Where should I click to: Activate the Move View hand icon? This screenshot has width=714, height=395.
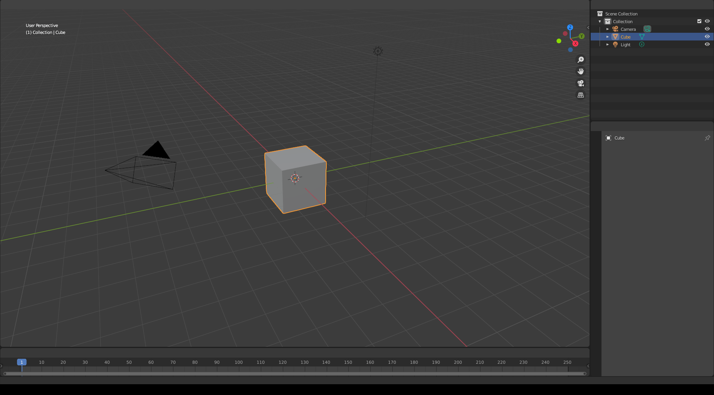point(581,71)
